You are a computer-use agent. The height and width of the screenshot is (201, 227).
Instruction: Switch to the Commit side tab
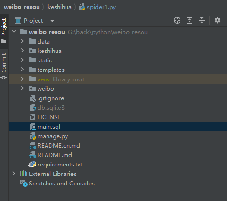coord(4,66)
